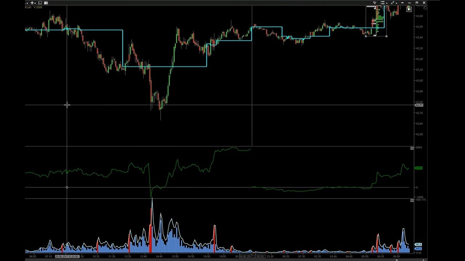Restore down the chart window
This screenshot has height=261, width=465.
pos(417,3)
